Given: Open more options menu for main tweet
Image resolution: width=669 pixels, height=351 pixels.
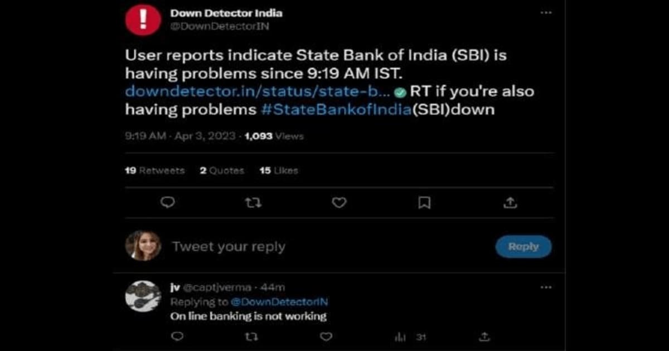Looking at the screenshot, I should [546, 12].
